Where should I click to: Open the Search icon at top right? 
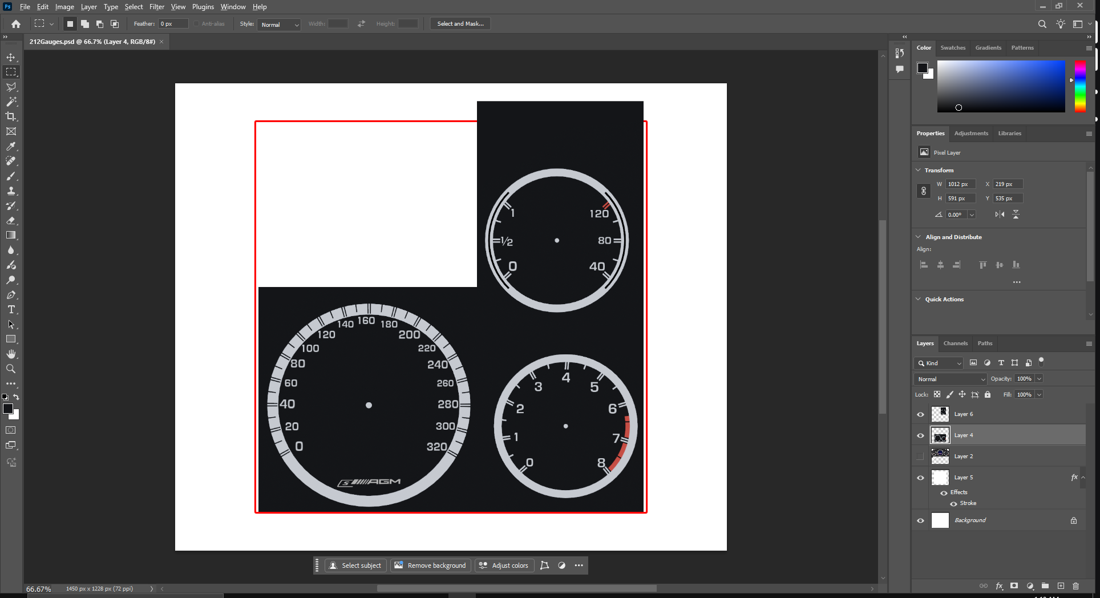(1042, 24)
